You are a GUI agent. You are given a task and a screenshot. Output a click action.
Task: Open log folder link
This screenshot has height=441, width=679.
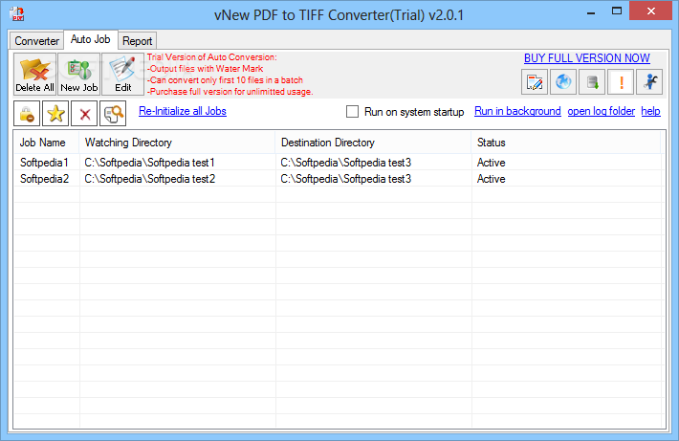point(601,111)
